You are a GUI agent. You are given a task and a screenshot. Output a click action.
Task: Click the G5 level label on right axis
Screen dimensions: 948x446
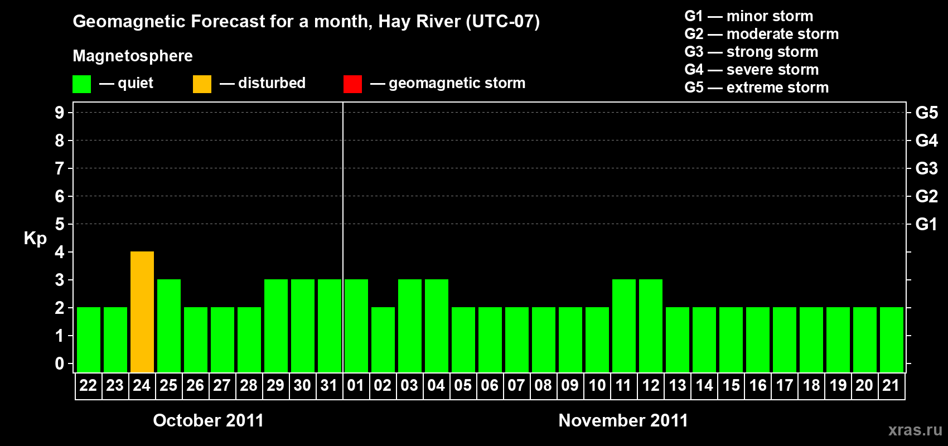point(926,113)
